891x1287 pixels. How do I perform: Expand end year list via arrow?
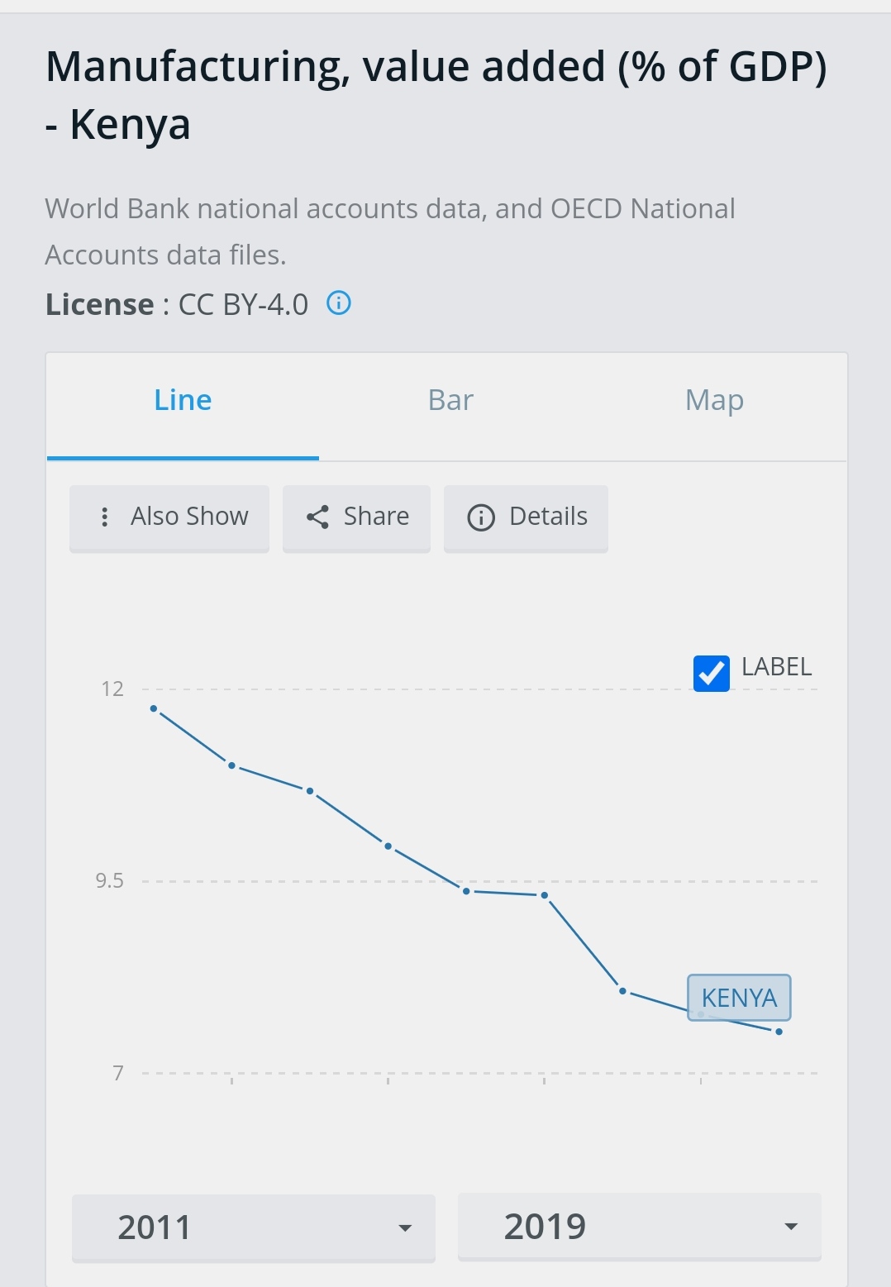791,1227
